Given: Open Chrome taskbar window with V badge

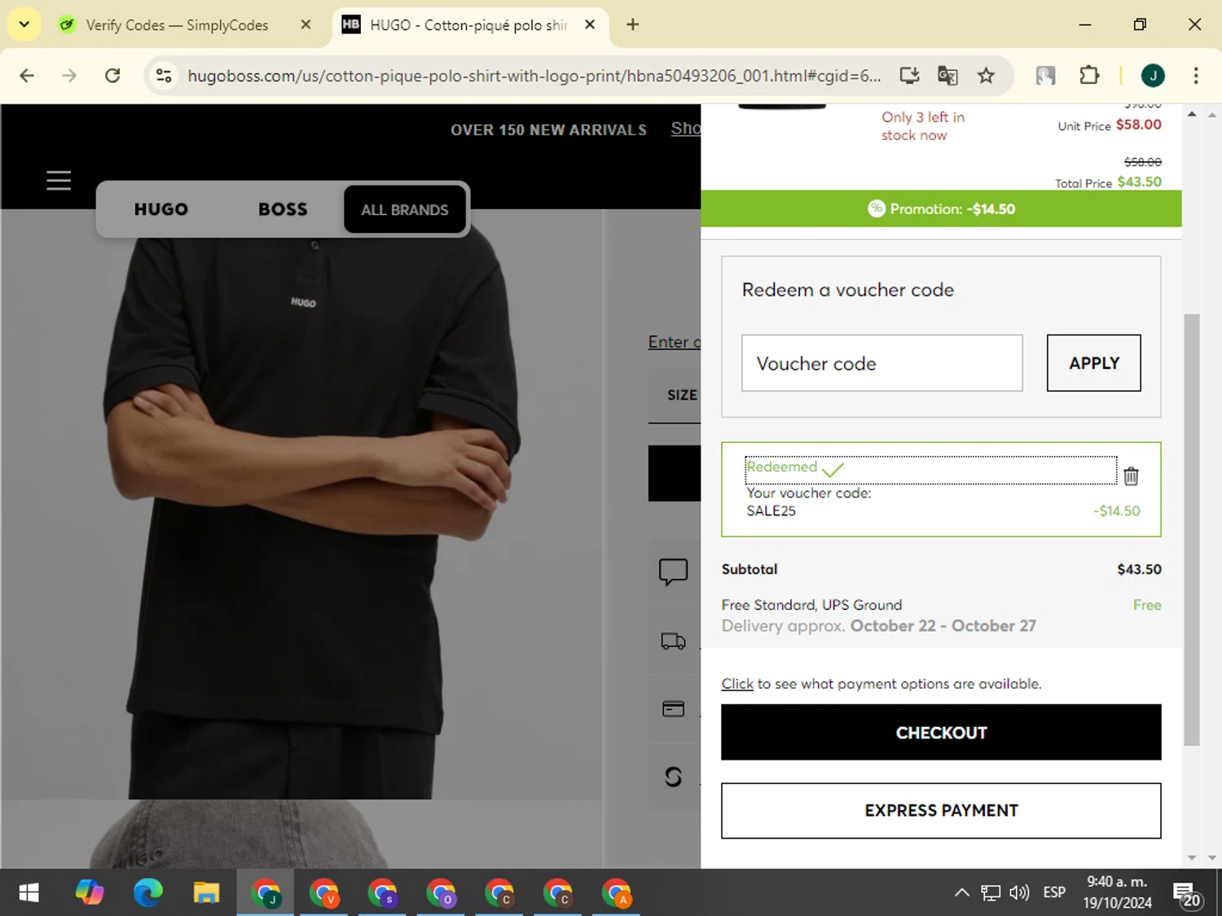Looking at the screenshot, I should 324,893.
